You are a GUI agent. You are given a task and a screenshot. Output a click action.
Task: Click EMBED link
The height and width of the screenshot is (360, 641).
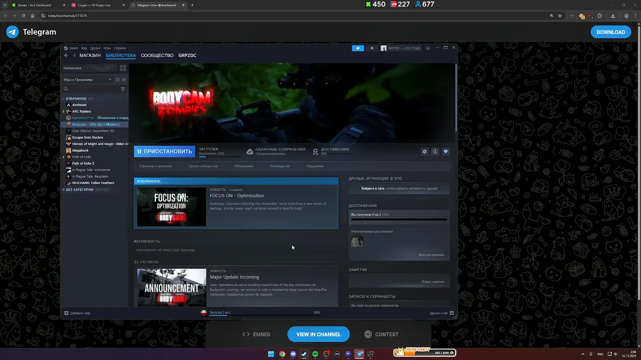click(256, 334)
